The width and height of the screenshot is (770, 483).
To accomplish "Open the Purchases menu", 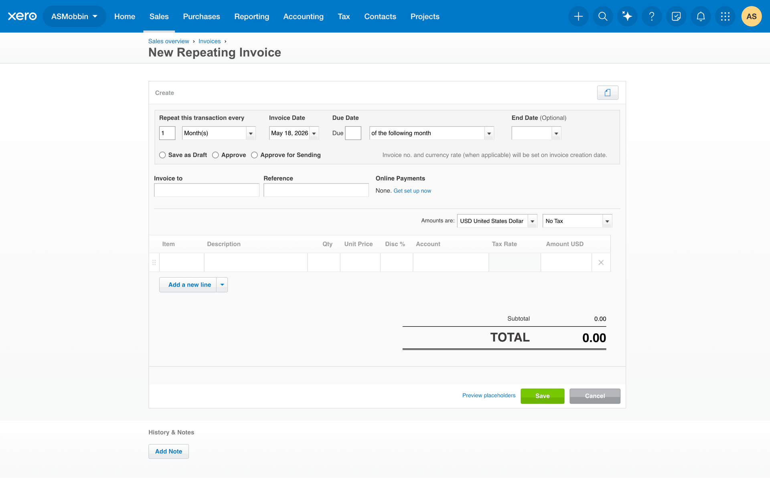I will pyautogui.click(x=201, y=16).
